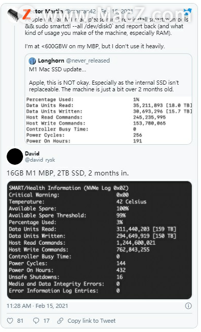Open the quoted M1 Mac SSD update tweet
This screenshot has width=201, height=332.
(x=109, y=99)
